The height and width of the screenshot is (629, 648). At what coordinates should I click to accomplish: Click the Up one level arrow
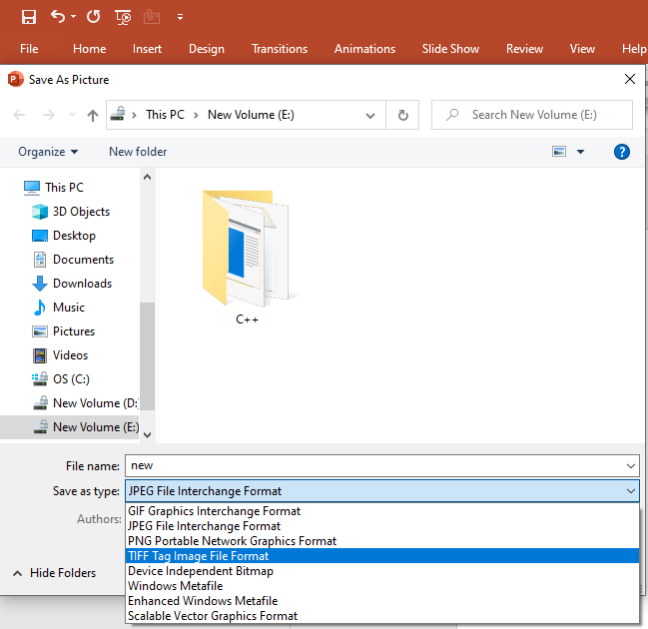(x=93, y=115)
